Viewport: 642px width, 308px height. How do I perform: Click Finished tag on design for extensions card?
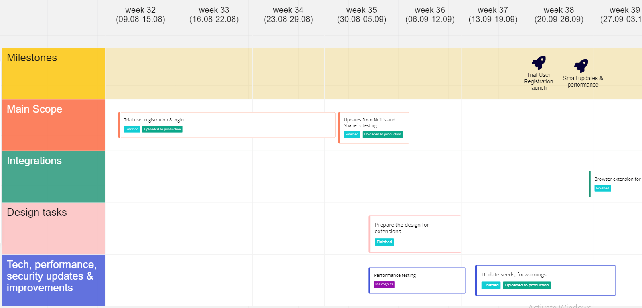[x=384, y=242]
